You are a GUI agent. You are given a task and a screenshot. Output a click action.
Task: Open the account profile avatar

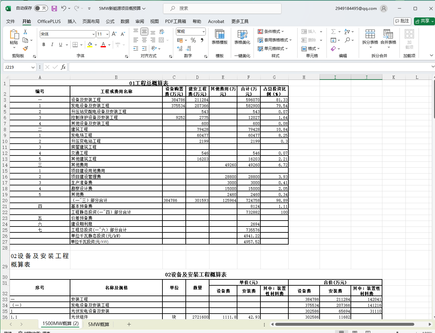tap(384, 9)
